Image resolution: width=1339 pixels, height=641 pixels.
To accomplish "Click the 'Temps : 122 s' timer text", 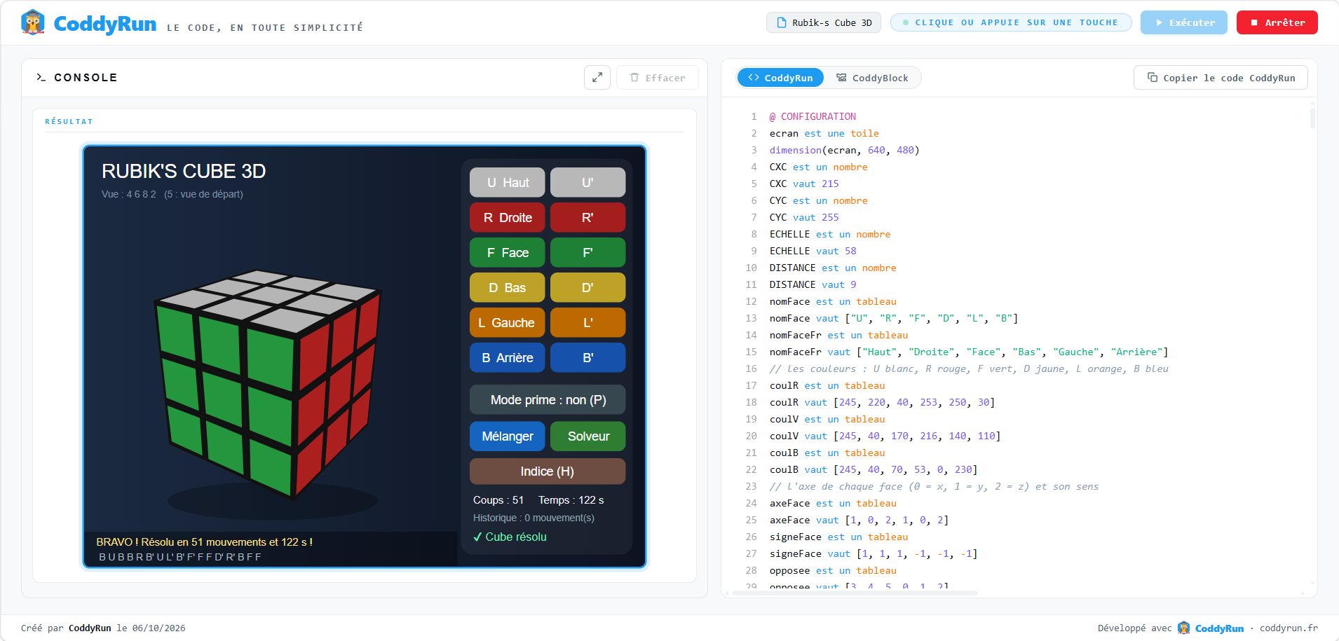I will point(571,499).
